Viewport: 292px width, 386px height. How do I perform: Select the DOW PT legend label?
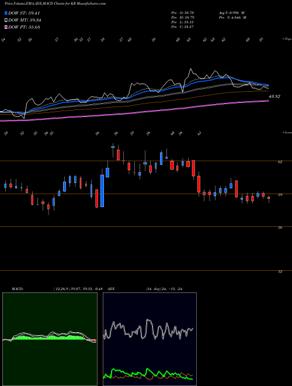[x=24, y=27]
